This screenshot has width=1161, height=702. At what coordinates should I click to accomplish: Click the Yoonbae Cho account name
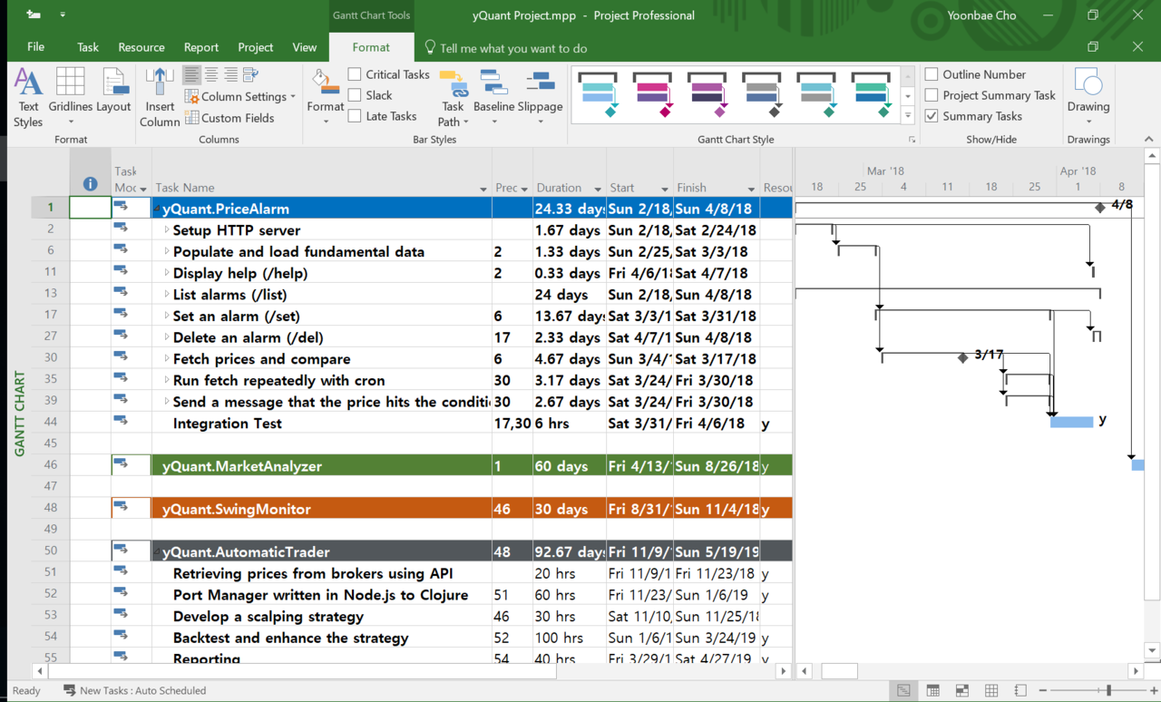click(981, 15)
